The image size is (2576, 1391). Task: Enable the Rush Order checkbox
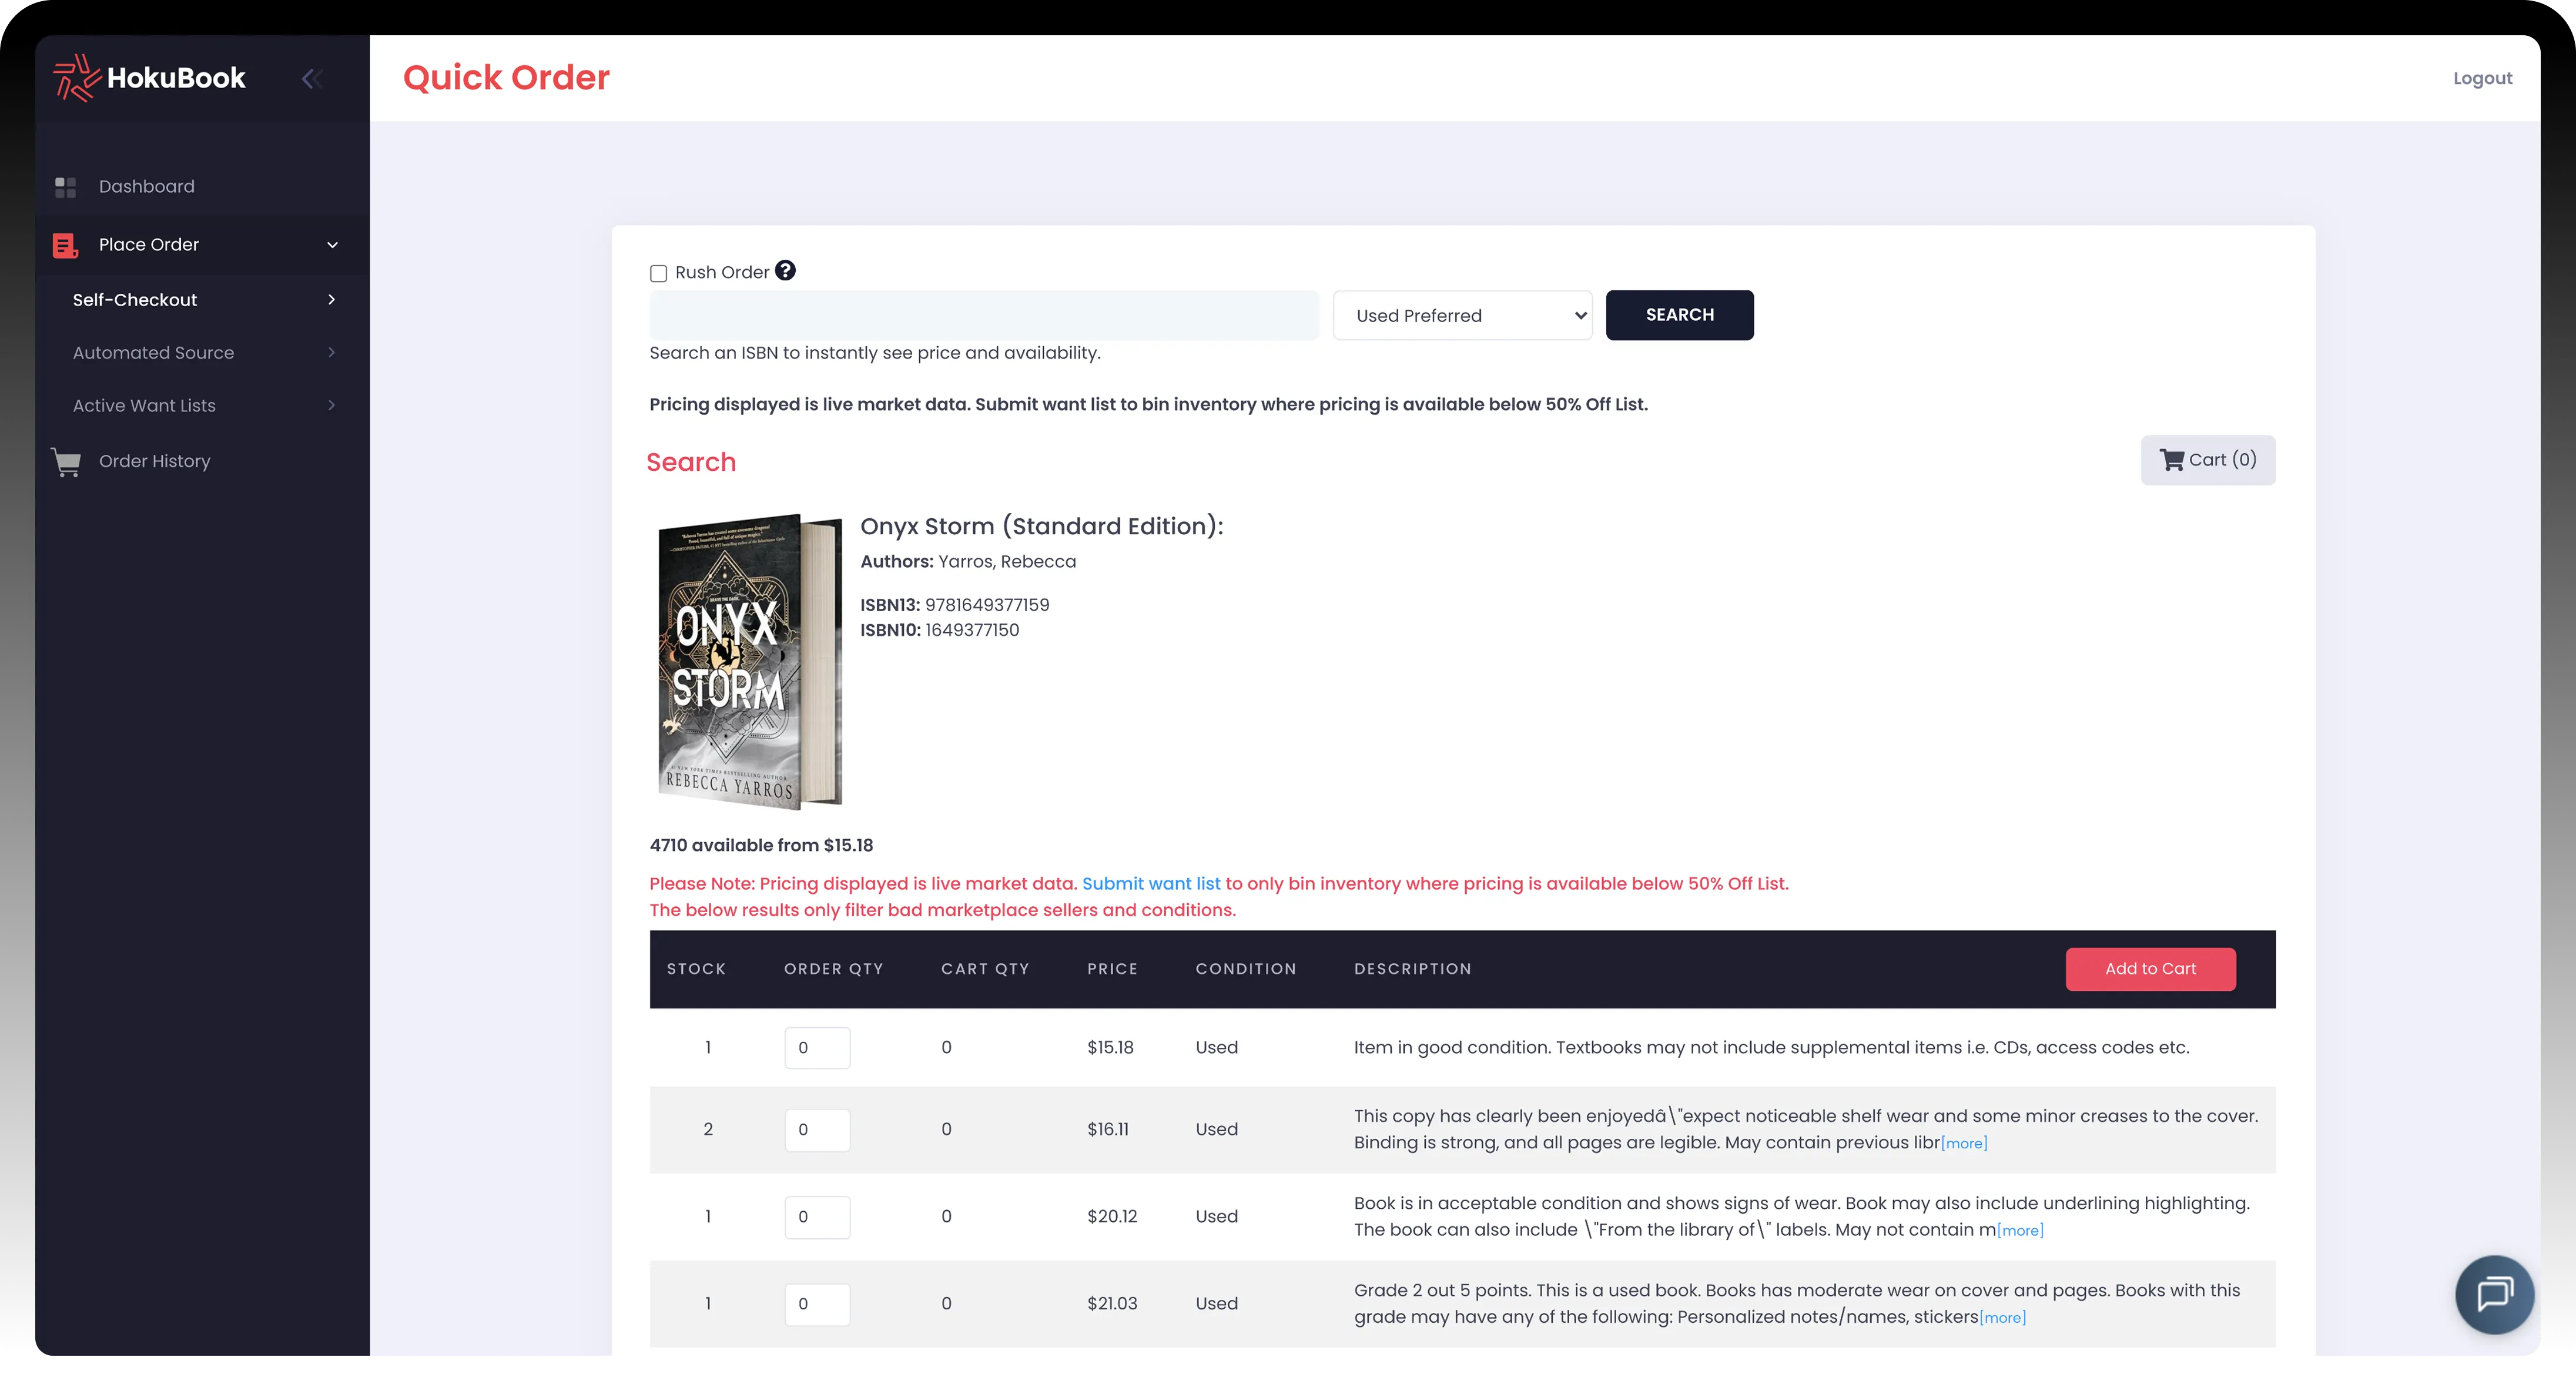(658, 273)
